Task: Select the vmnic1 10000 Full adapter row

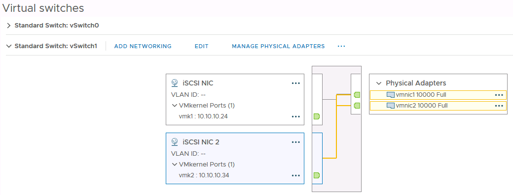Action: point(438,95)
